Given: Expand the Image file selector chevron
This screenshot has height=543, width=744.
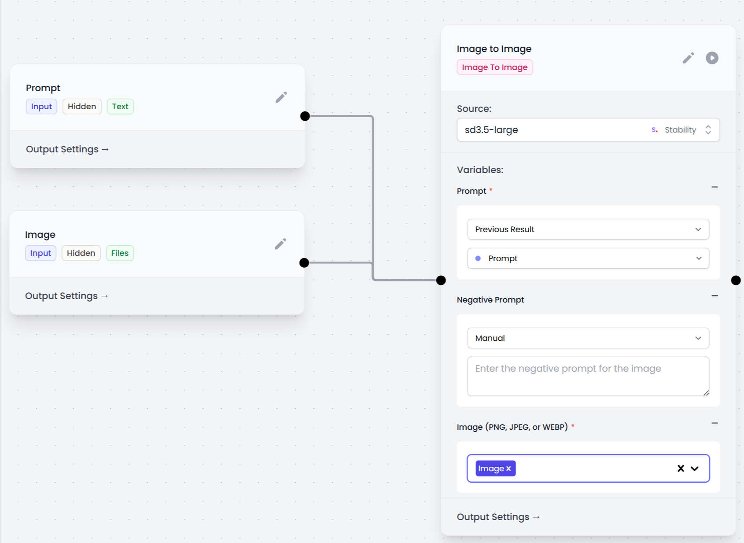Looking at the screenshot, I should [x=695, y=469].
